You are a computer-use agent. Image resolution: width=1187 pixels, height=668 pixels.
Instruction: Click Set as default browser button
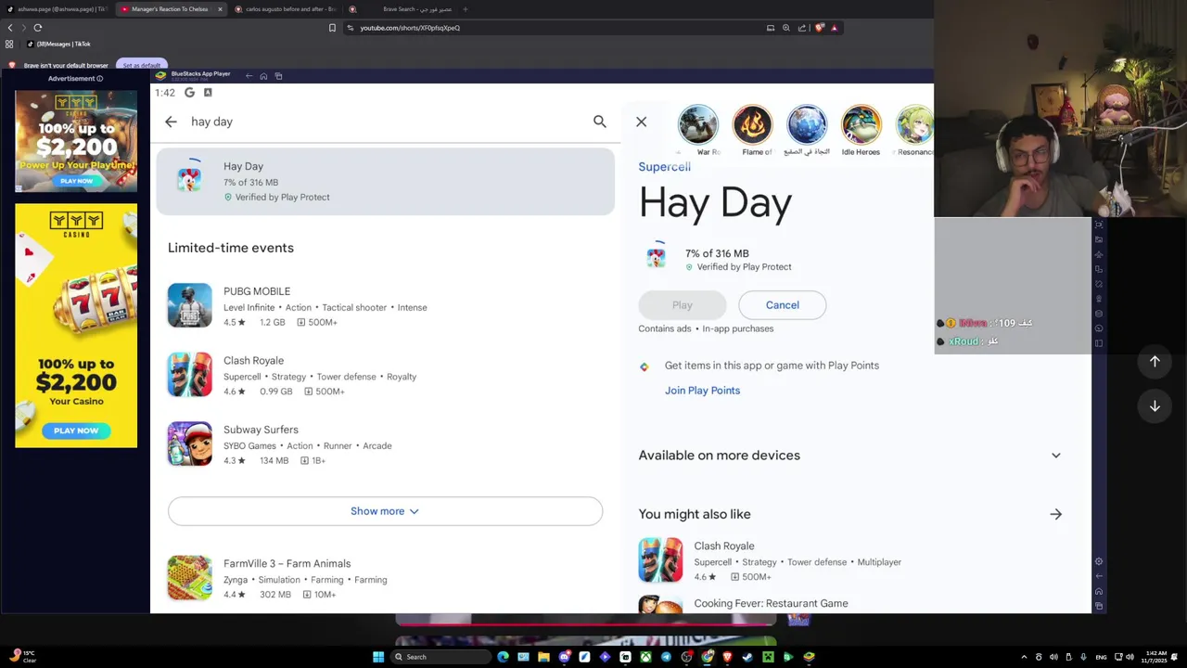click(x=142, y=65)
